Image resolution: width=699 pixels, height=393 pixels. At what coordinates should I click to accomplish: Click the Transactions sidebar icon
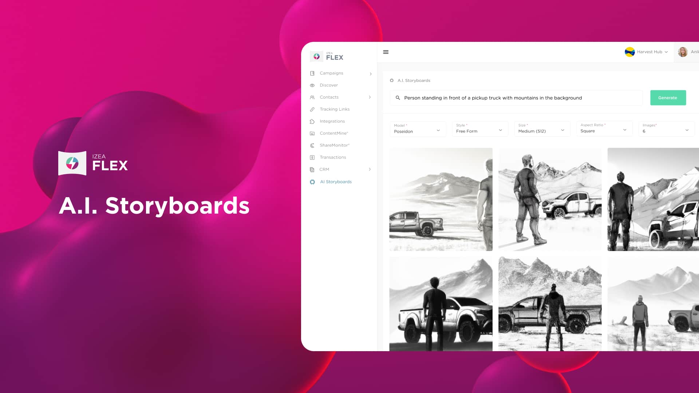(312, 157)
